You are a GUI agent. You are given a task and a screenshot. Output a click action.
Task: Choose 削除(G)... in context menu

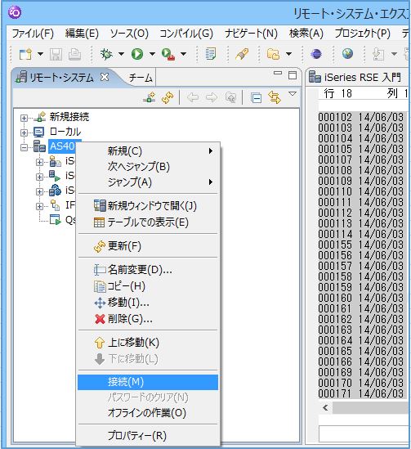(148, 318)
